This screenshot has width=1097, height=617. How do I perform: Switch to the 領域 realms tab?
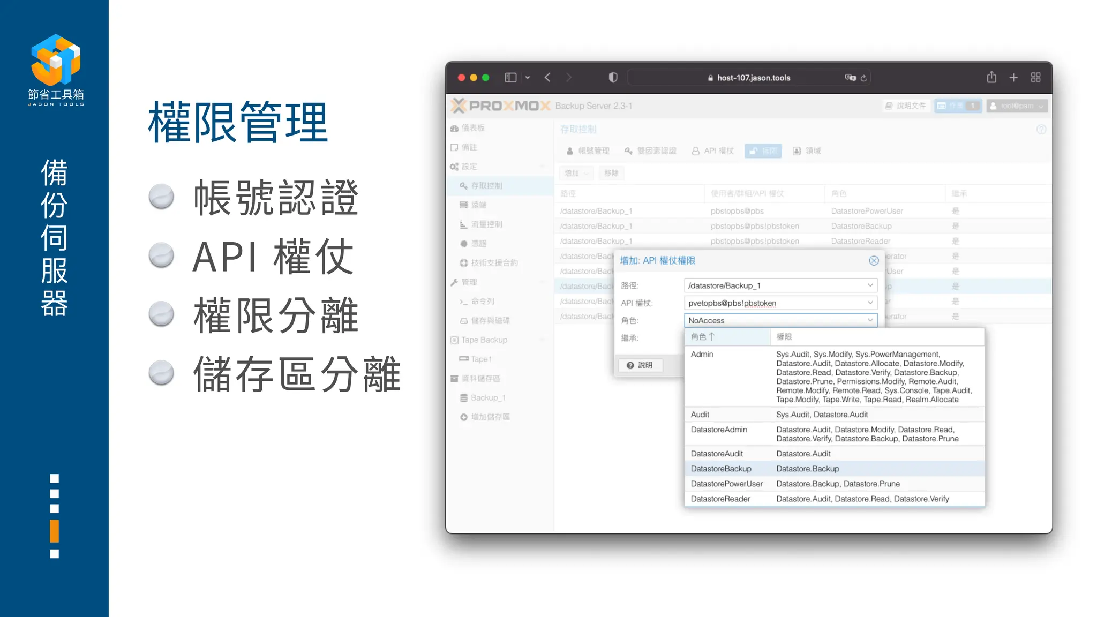(807, 151)
